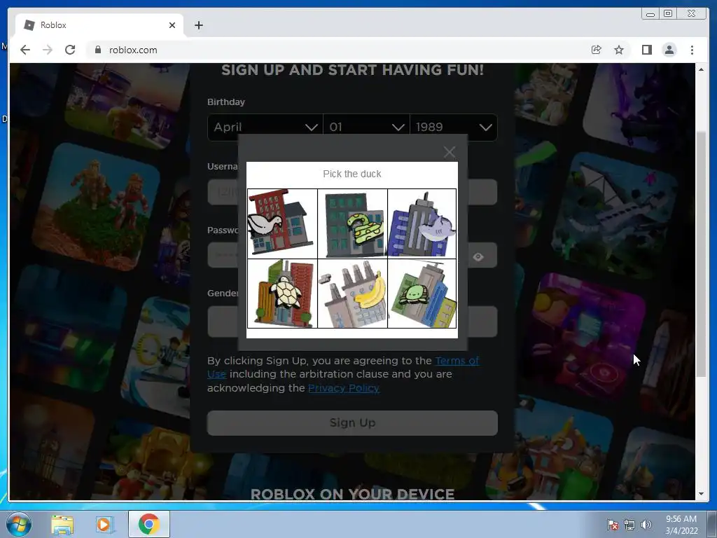Open the Terms of Use link
This screenshot has height=538, width=717.
point(457,361)
